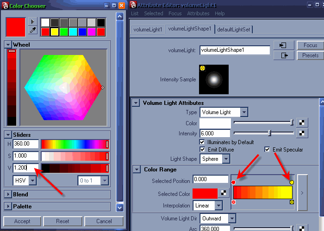The width and height of the screenshot is (324, 231).
Task: Expand the Blend section
Action: 8,195
